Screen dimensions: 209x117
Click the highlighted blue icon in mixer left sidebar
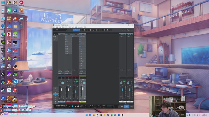tap(55, 94)
